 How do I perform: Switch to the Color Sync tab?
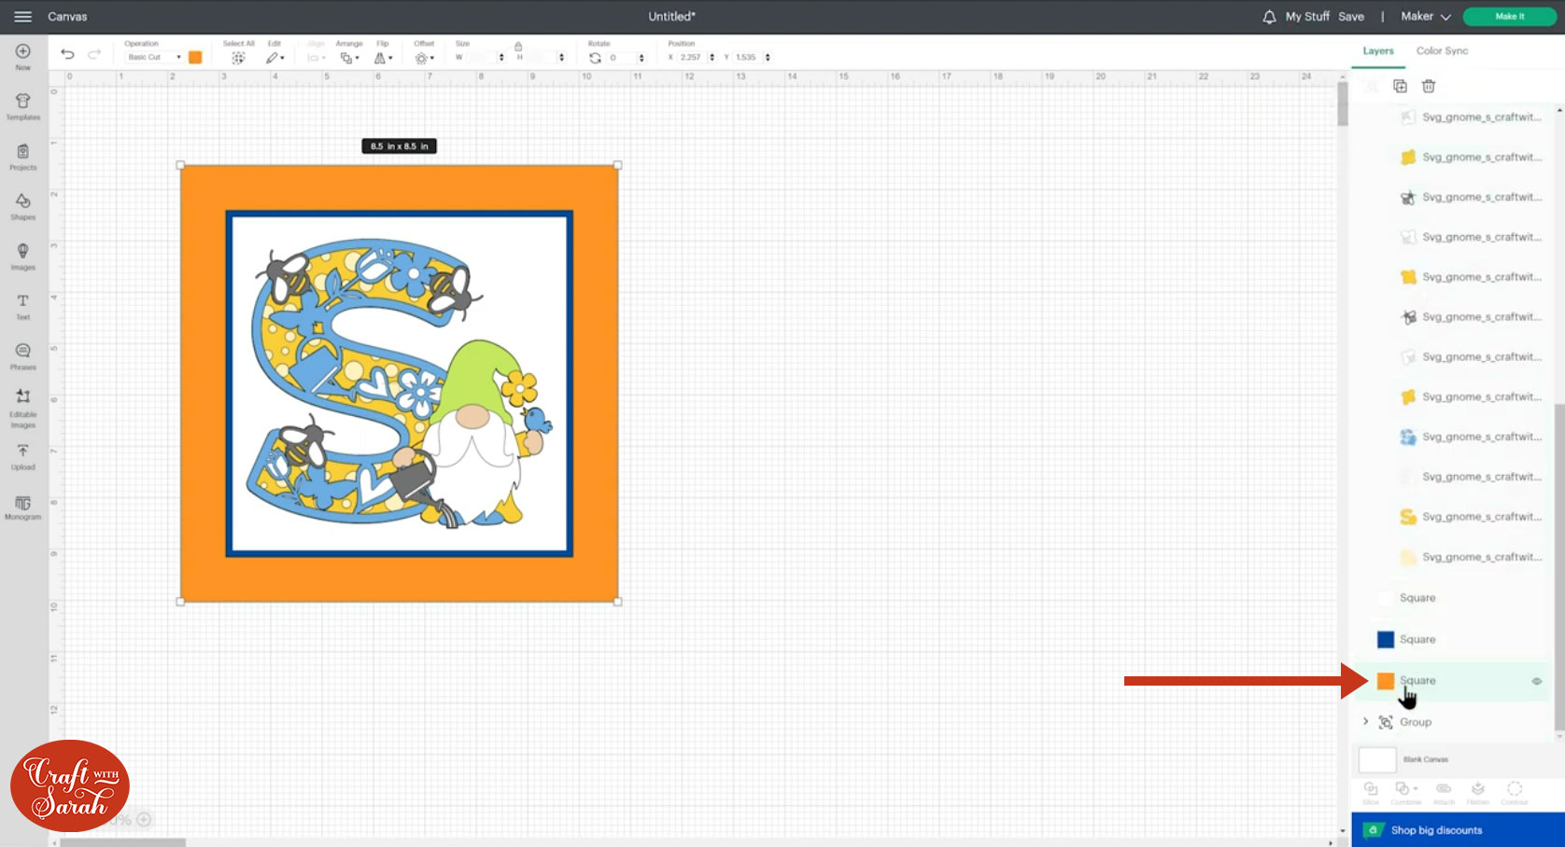[x=1442, y=51]
